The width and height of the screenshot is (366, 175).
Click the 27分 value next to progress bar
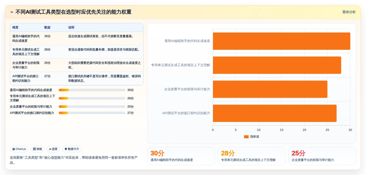point(130,113)
